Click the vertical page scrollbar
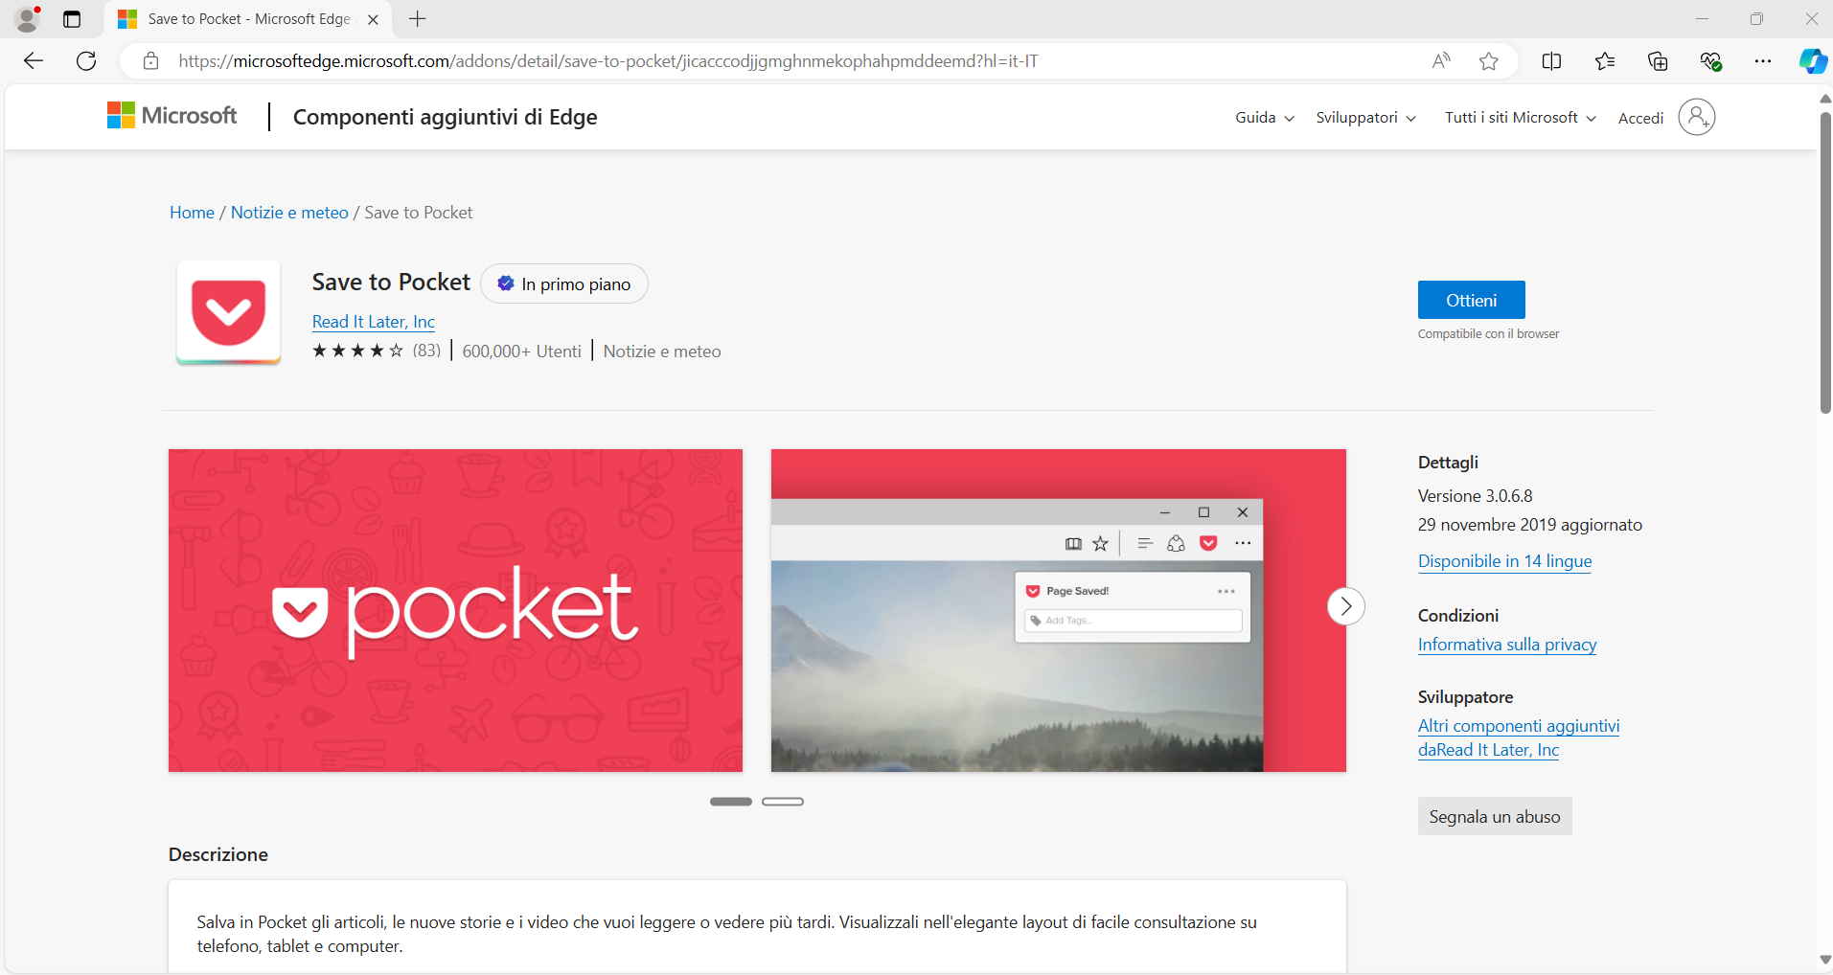The width and height of the screenshot is (1833, 975). pyautogui.click(x=1825, y=263)
